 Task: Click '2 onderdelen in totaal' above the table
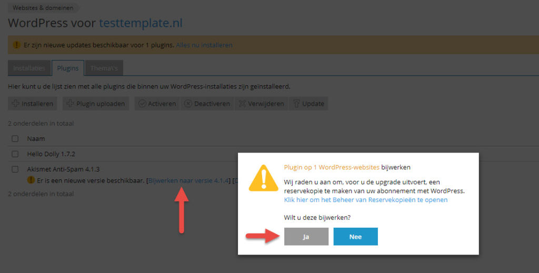point(41,123)
